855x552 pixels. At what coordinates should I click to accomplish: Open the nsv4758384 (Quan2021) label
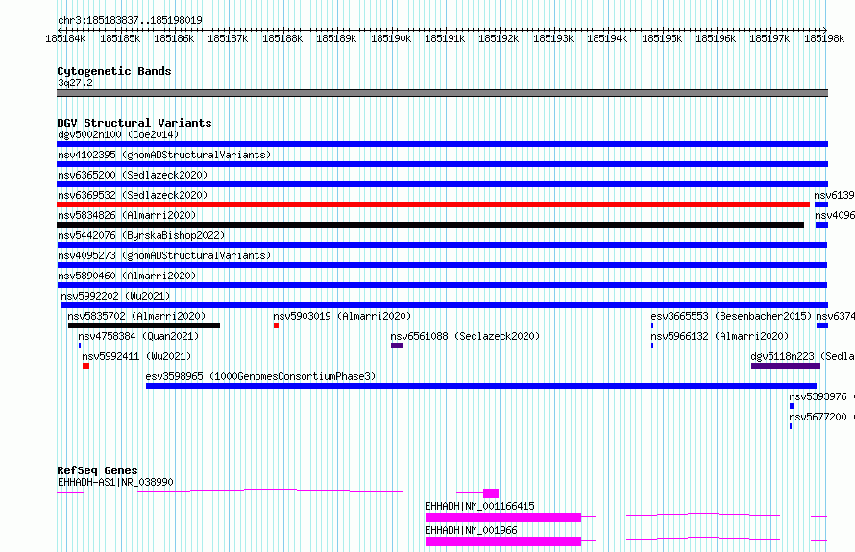[138, 336]
